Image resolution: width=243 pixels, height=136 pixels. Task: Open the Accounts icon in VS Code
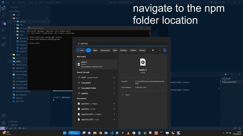click(x=3, y=116)
